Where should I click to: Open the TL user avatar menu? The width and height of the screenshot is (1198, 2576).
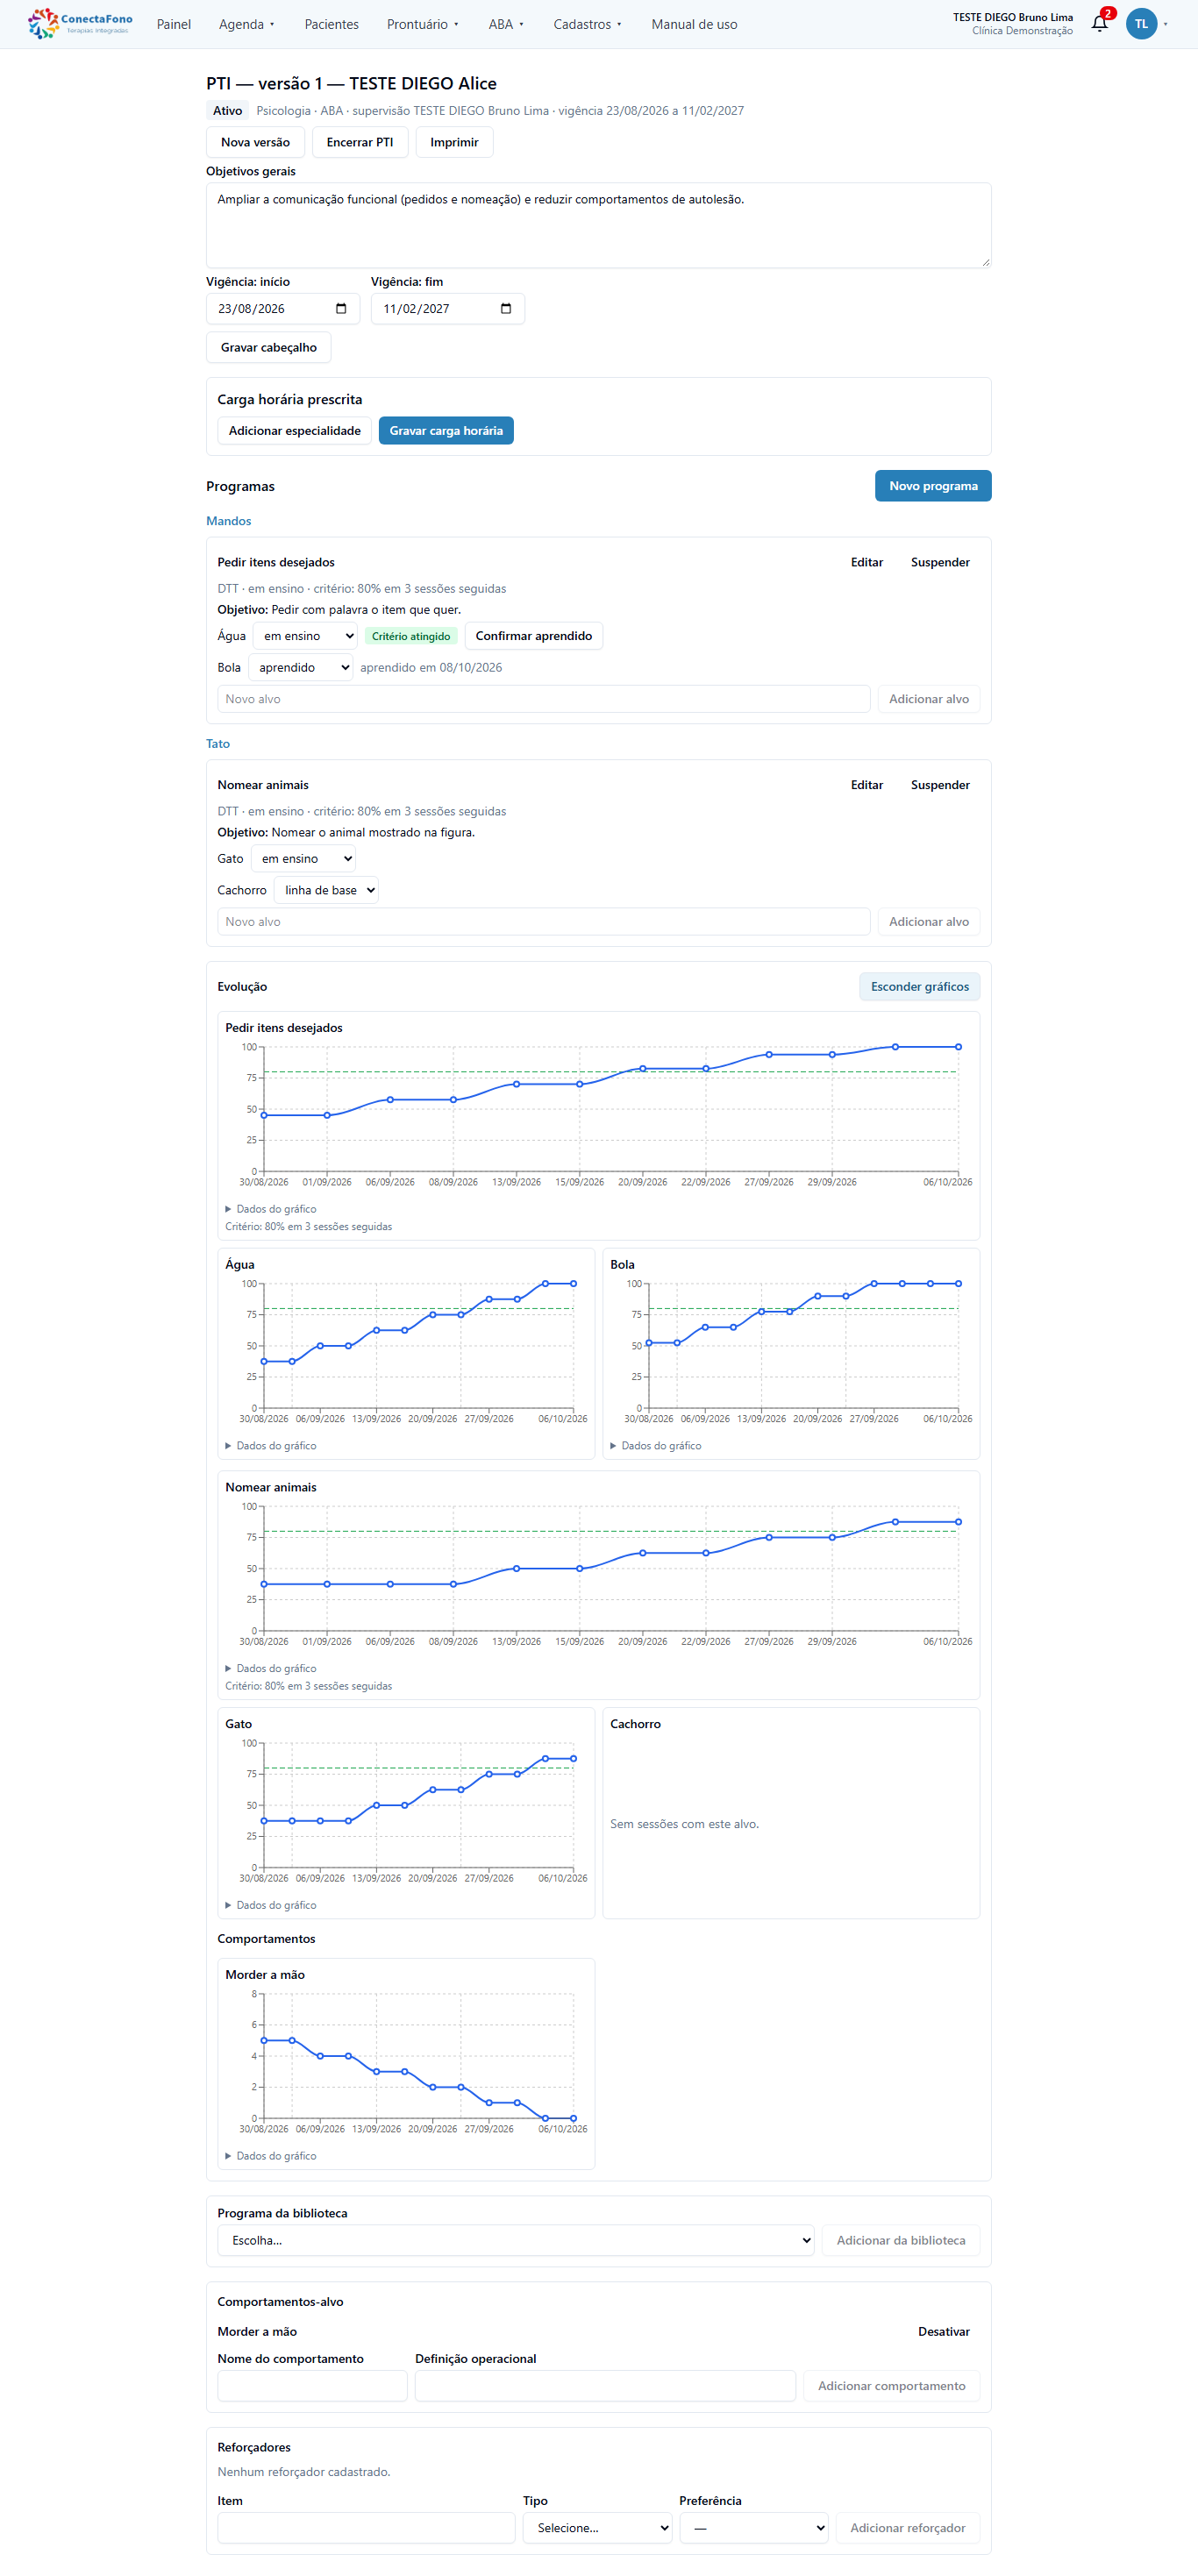pyautogui.click(x=1141, y=24)
